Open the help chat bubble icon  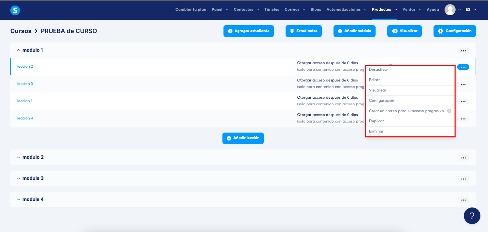(472, 216)
